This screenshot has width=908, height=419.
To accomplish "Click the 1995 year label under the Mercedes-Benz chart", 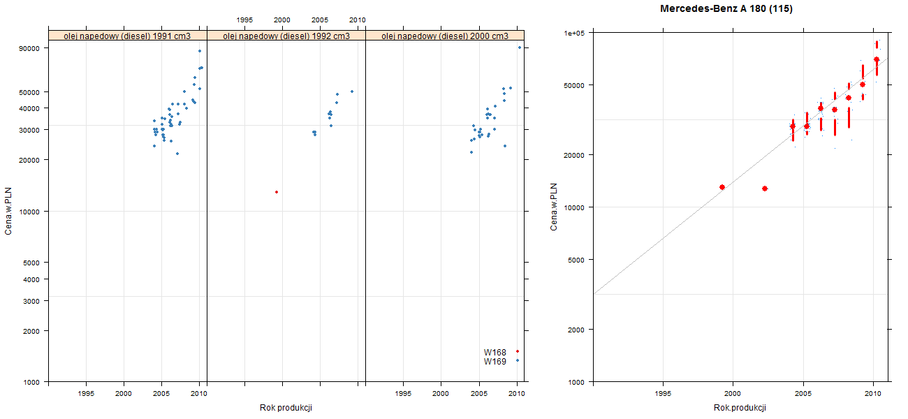I will pos(664,394).
